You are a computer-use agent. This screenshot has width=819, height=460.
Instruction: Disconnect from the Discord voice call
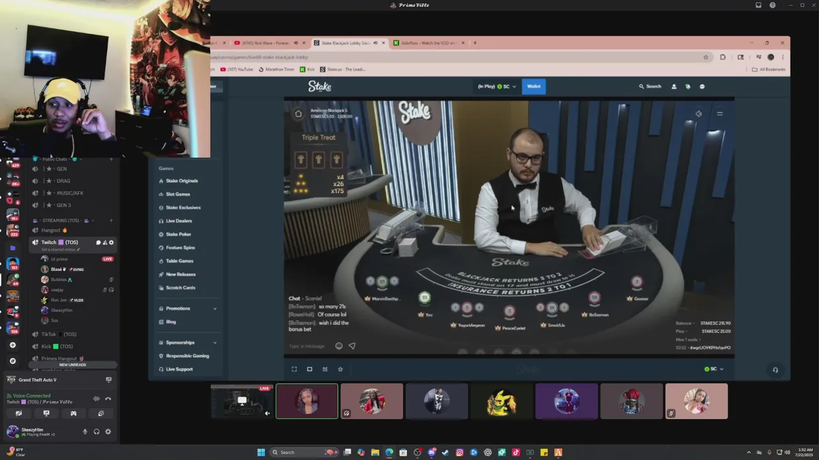(108, 399)
